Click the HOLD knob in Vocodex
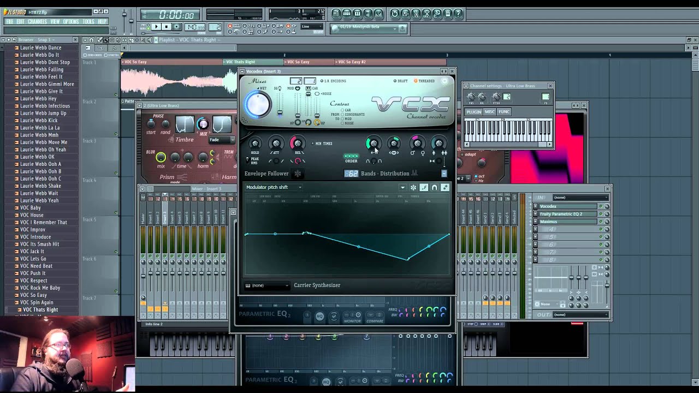This screenshot has width=699, height=393. [x=255, y=144]
